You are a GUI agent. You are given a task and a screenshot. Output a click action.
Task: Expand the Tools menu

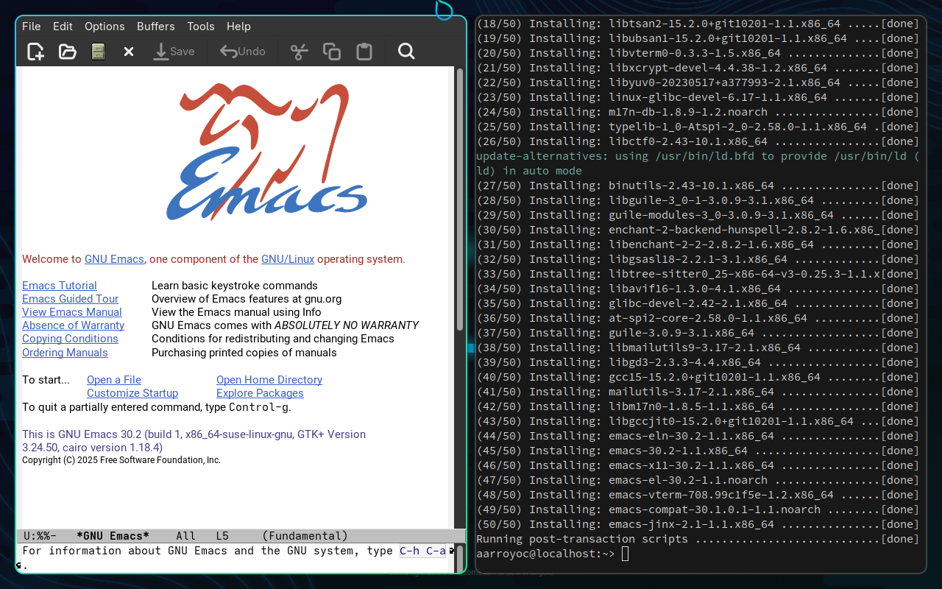tap(200, 27)
